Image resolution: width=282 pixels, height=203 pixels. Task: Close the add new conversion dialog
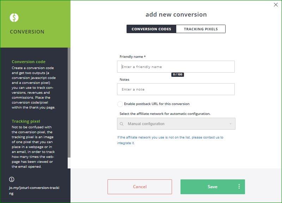click(276, 5)
